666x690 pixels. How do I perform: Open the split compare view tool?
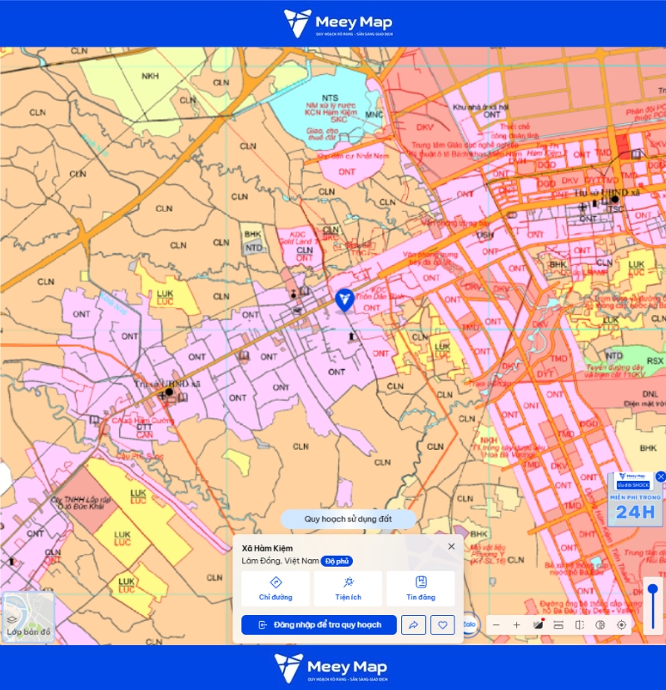point(579,625)
